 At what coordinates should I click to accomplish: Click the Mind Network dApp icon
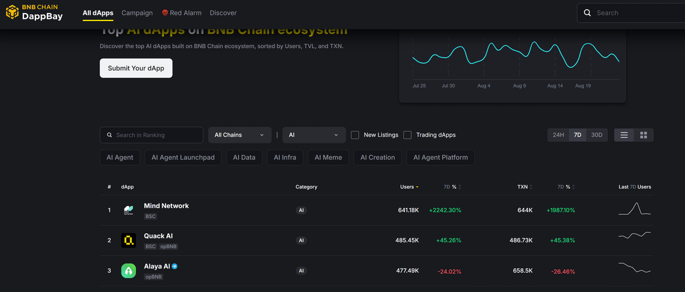pos(128,211)
